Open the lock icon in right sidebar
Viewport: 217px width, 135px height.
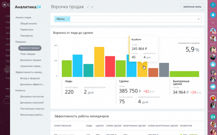[213, 64]
